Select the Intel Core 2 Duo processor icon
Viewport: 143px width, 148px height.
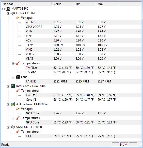click(13, 86)
